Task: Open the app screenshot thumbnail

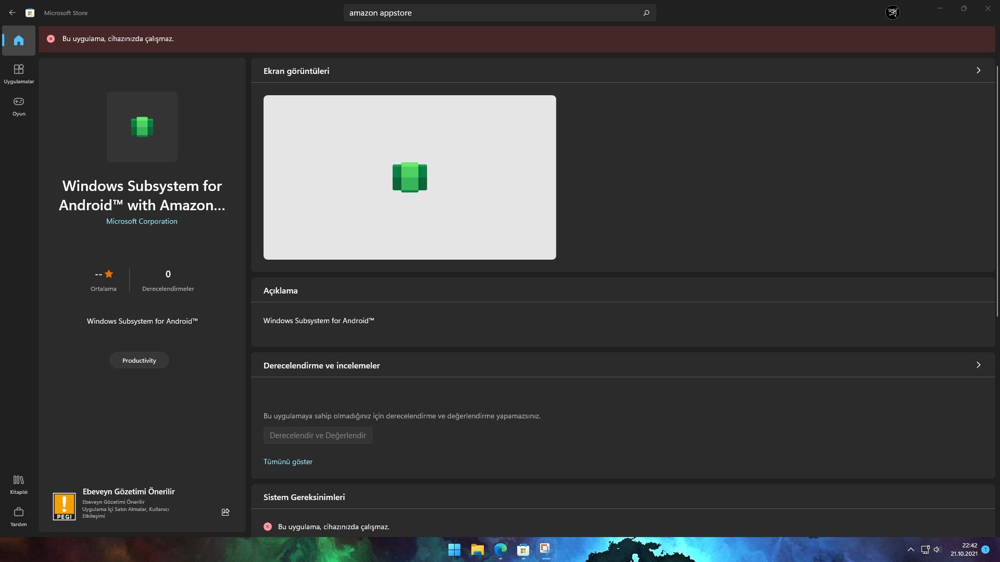Action: coord(409,177)
